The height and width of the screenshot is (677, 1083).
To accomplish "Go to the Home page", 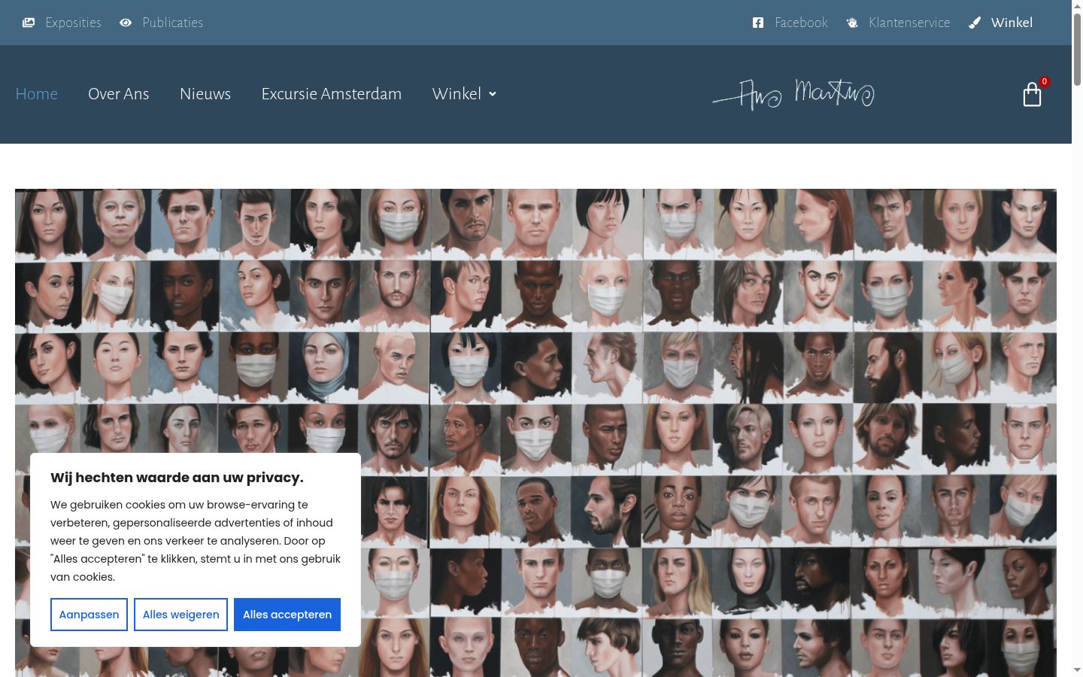I will tap(37, 94).
